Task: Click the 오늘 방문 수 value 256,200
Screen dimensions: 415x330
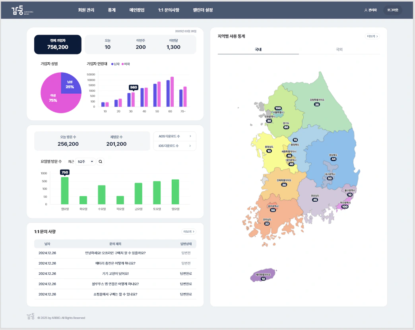Action: pos(68,144)
